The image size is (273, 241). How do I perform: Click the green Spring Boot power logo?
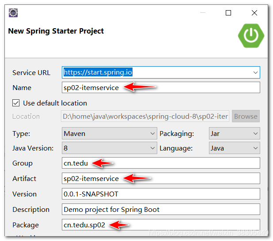click(251, 36)
